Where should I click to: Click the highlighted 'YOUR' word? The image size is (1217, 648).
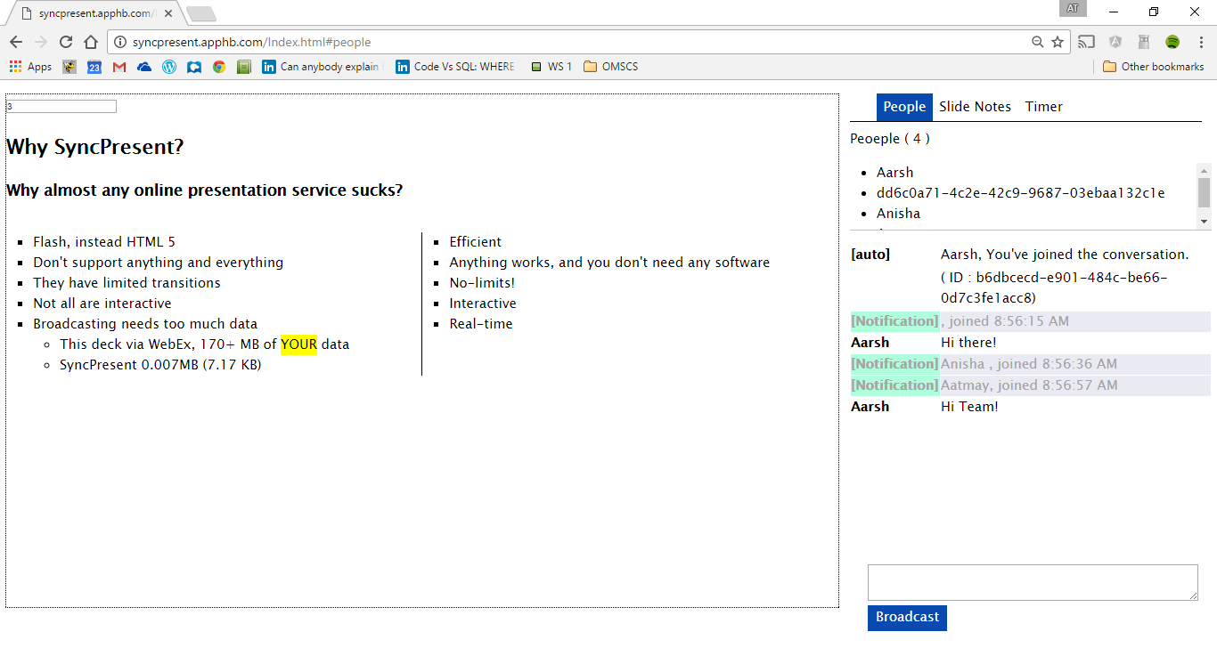(x=298, y=344)
